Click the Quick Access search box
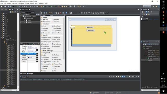The image size is (167, 94). tap(147, 6)
